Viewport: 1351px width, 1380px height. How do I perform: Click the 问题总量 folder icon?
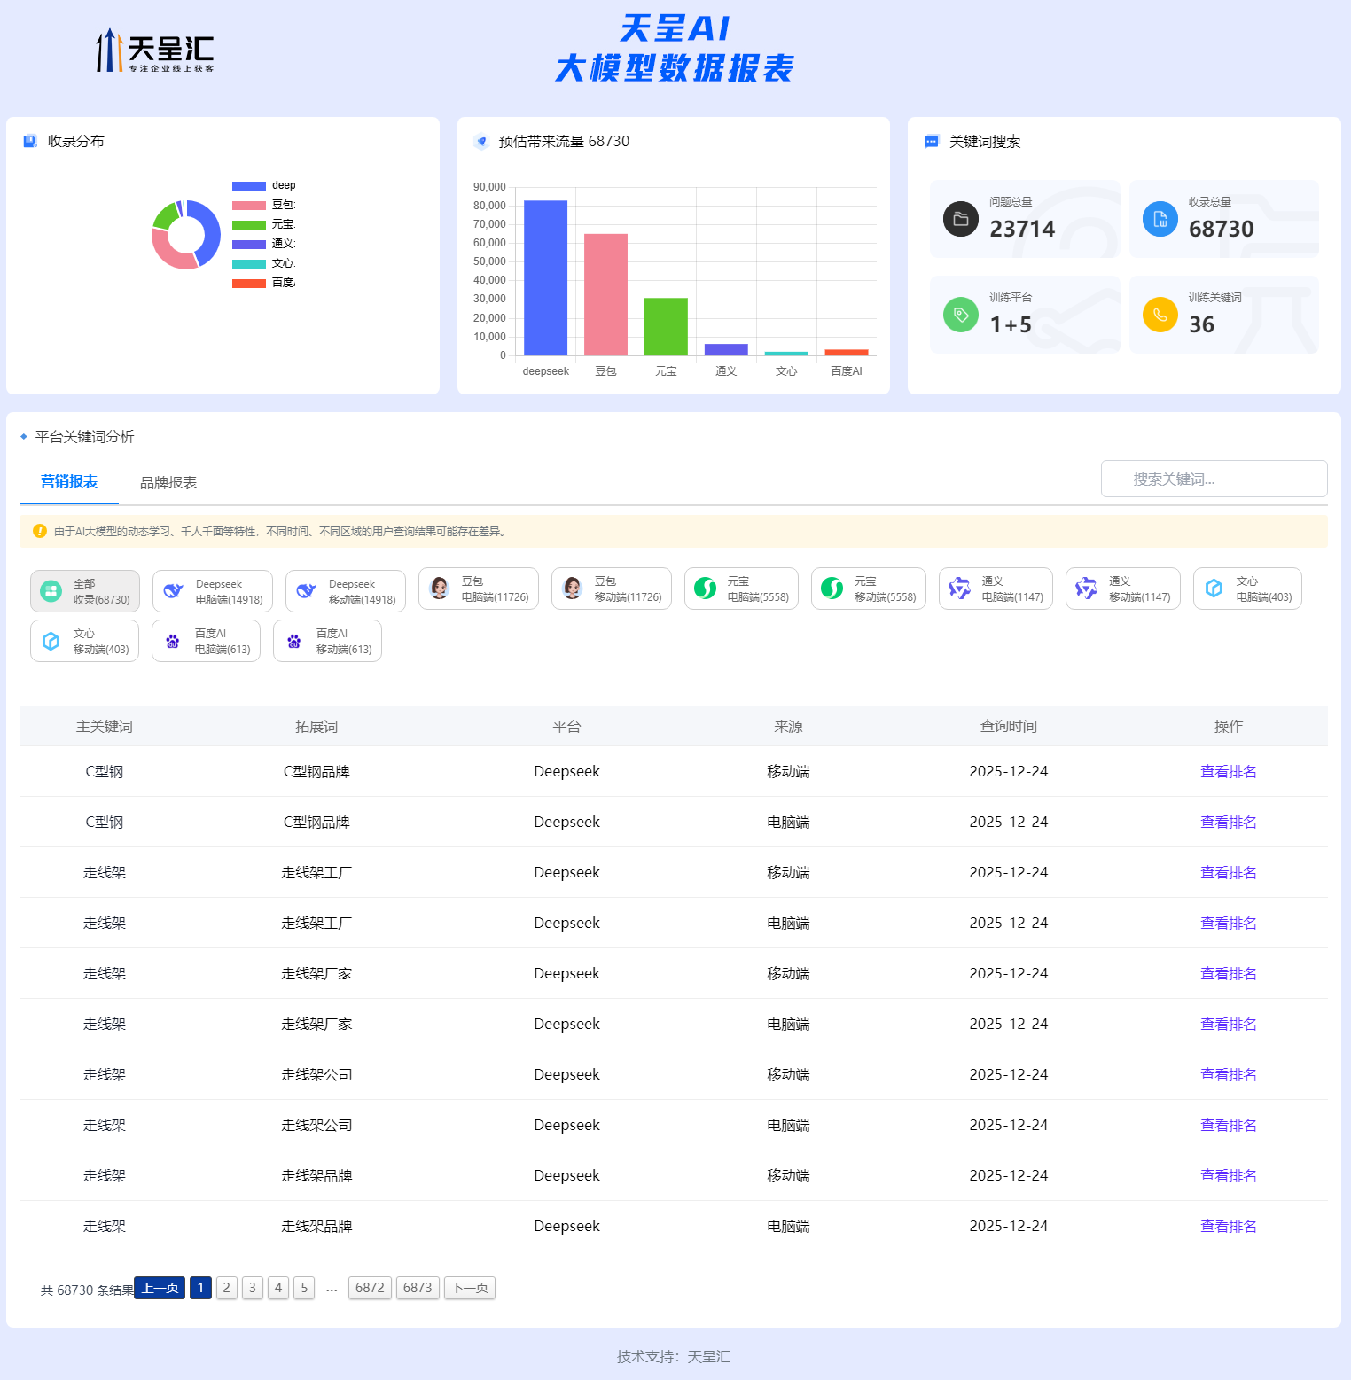(x=960, y=219)
